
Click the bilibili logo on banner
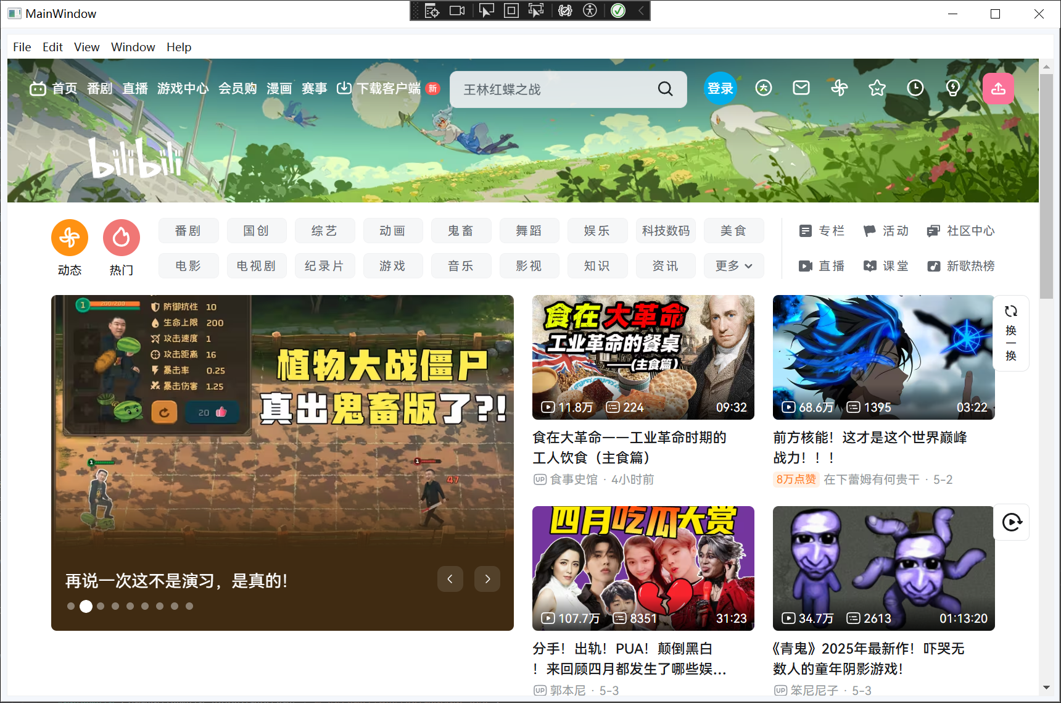(x=136, y=159)
